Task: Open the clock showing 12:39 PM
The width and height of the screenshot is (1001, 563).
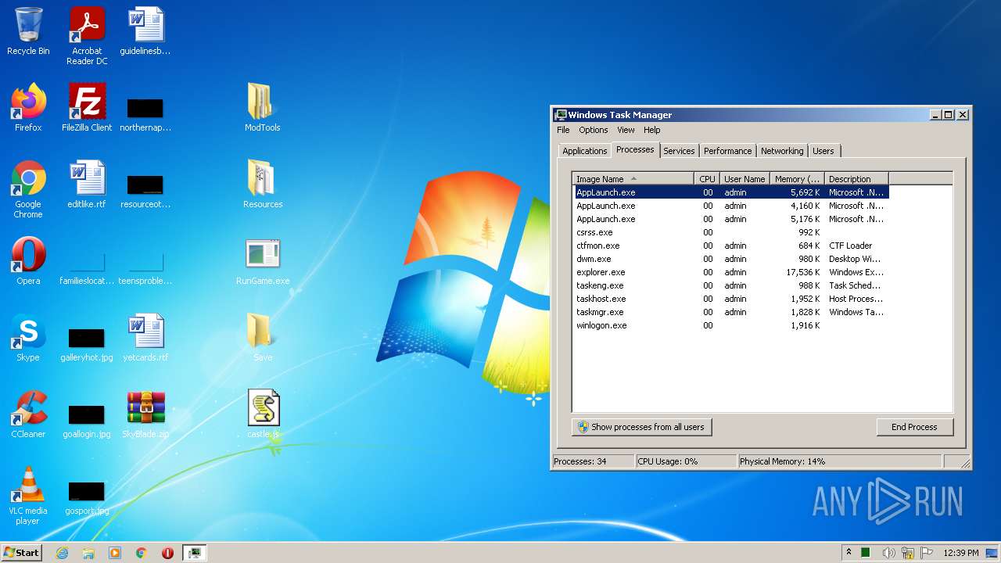Action: coord(960,553)
